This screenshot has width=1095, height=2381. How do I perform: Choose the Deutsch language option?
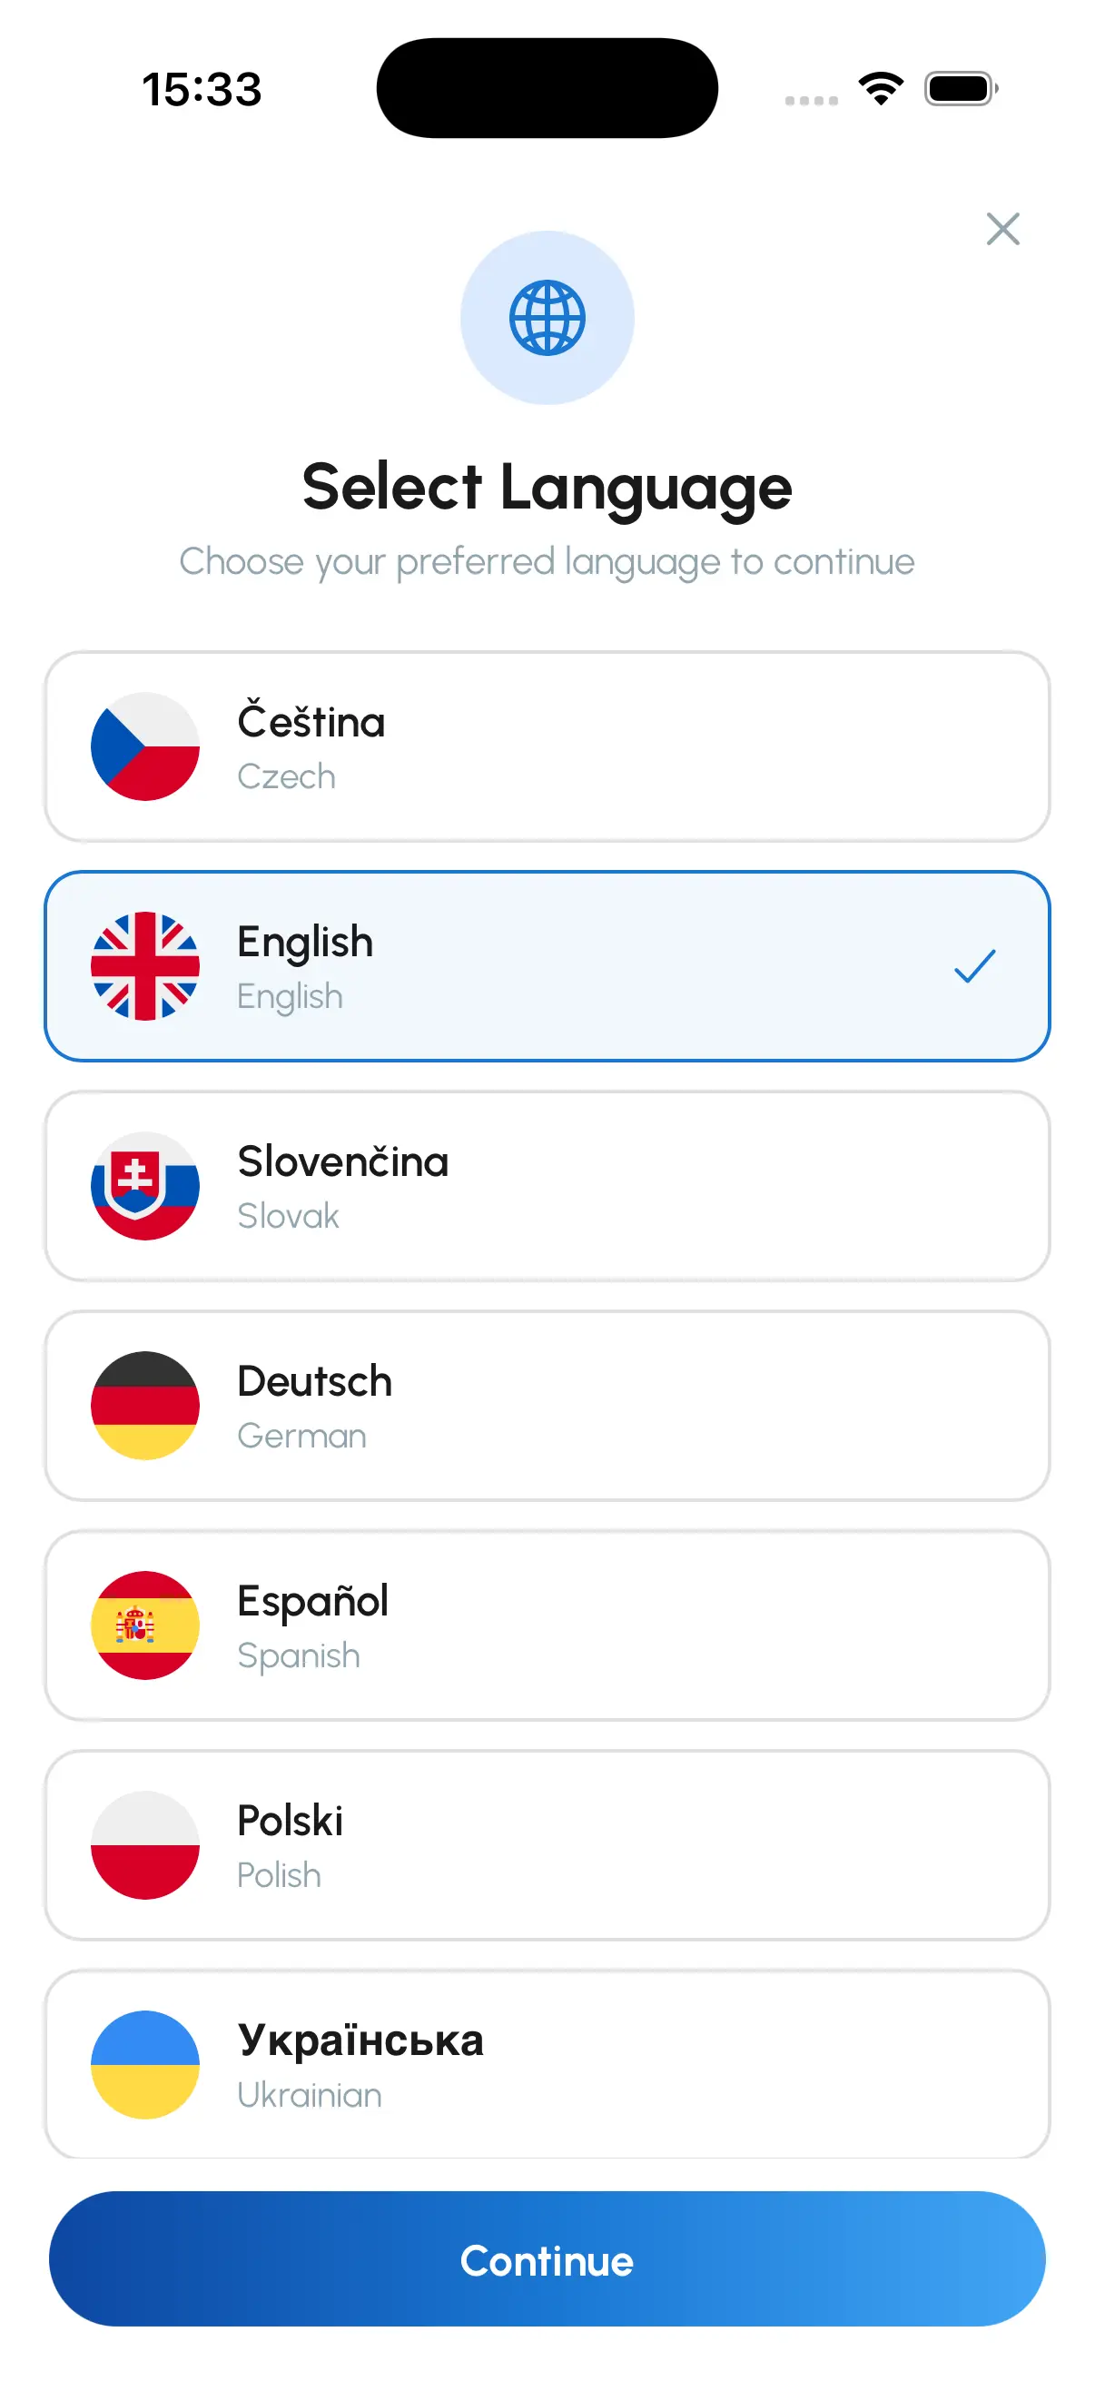click(x=547, y=1405)
